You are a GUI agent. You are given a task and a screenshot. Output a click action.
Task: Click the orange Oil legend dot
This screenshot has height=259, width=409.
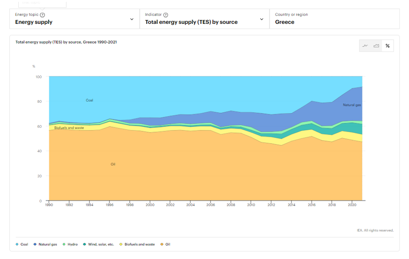[162, 244]
